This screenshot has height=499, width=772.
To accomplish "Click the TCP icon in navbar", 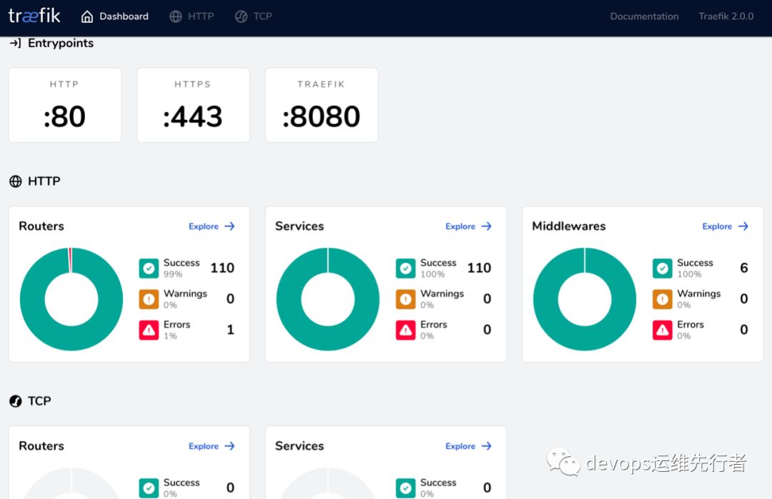I will click(242, 16).
